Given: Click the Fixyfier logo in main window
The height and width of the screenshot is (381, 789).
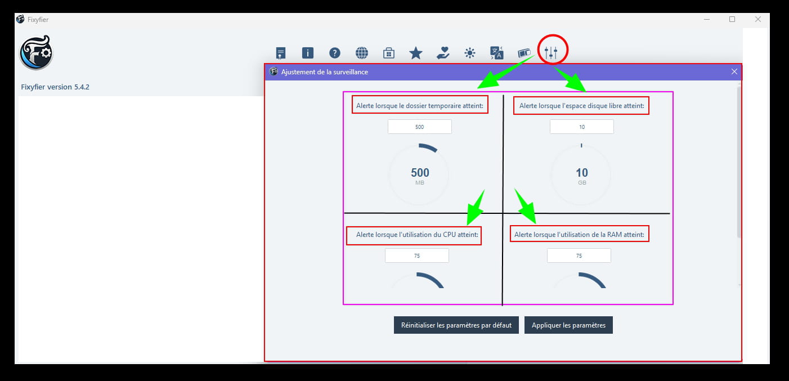Looking at the screenshot, I should tap(36, 52).
